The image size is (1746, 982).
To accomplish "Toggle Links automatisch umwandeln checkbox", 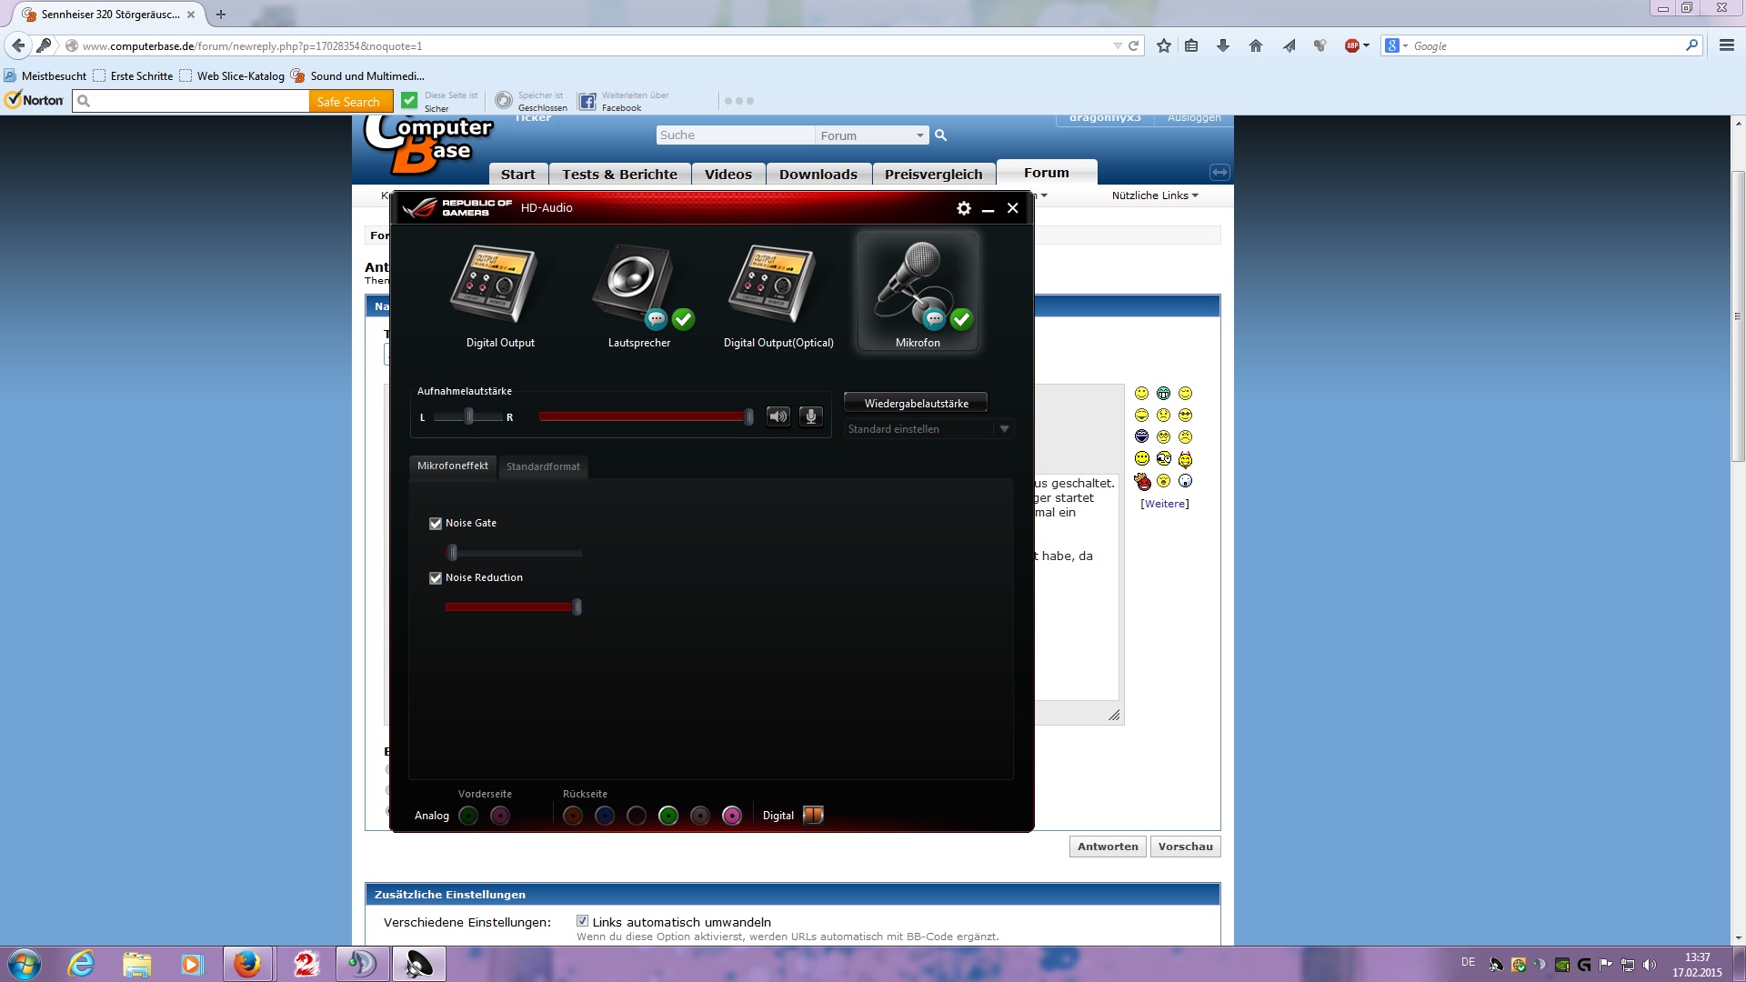I will click(582, 921).
